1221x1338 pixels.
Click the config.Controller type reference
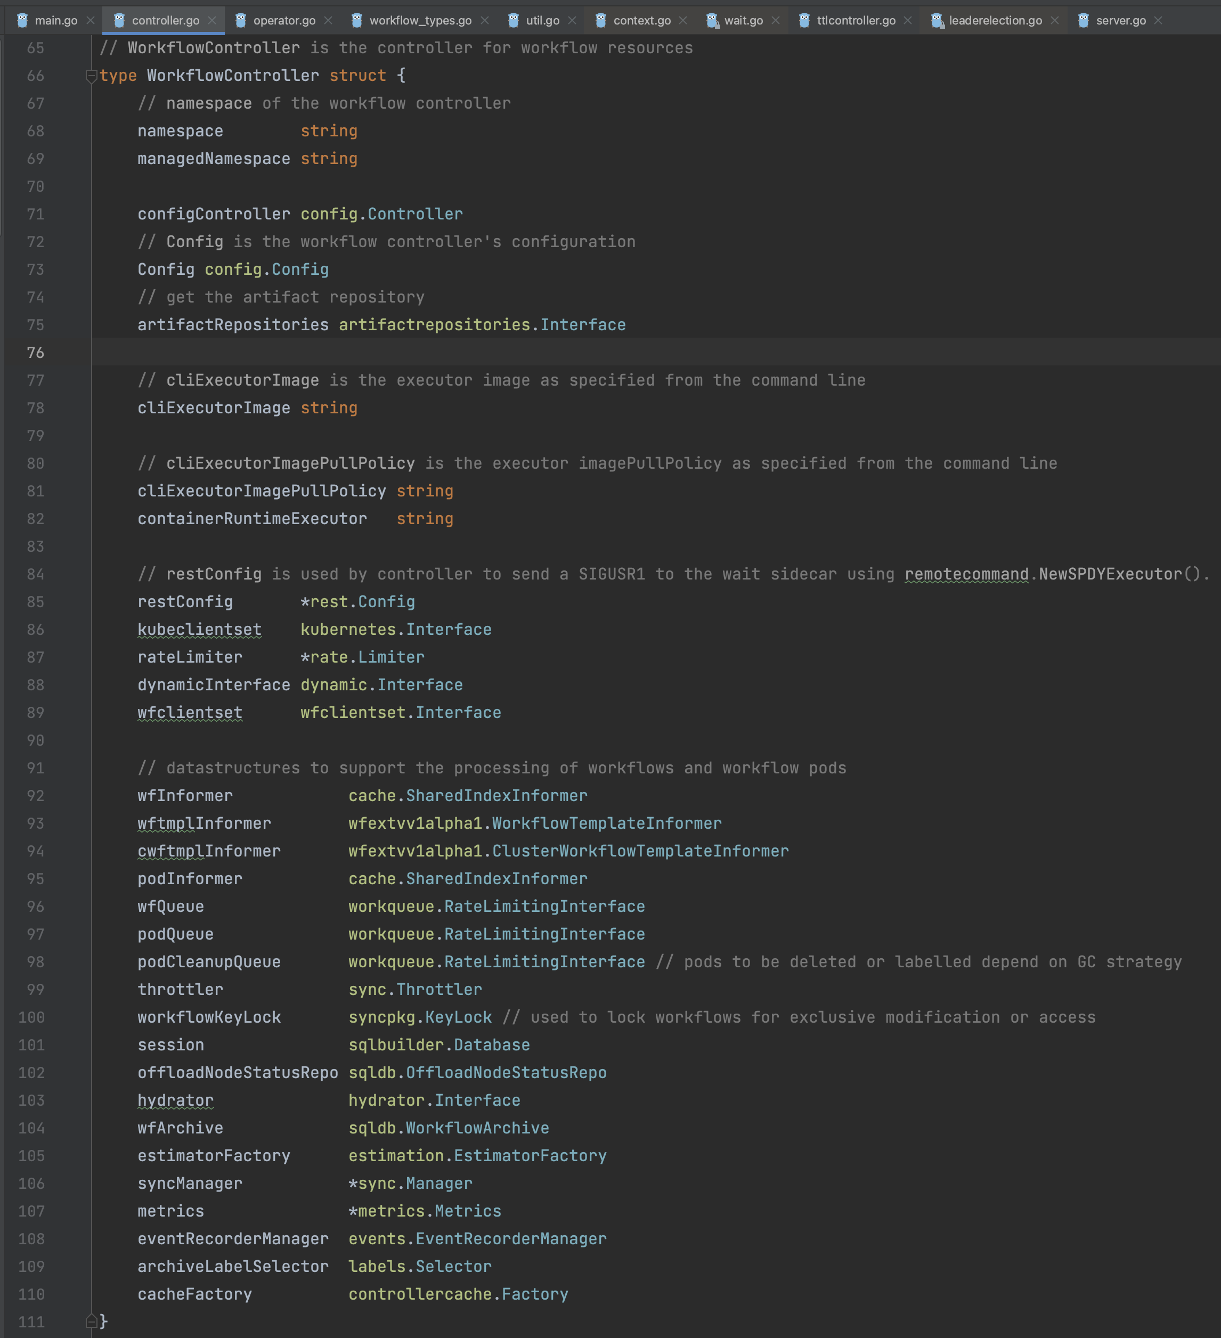pos(414,214)
